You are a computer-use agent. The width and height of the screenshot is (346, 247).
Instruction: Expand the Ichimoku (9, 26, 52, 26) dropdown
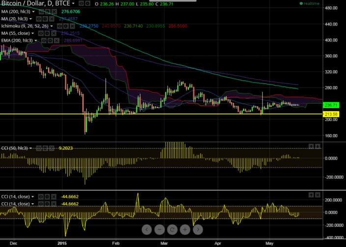tap(52, 26)
